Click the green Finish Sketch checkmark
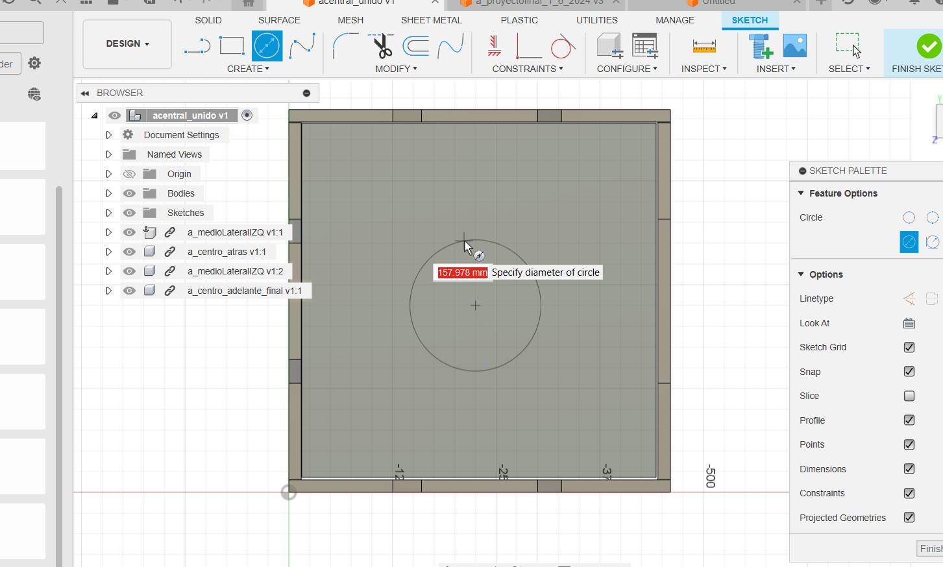Screen dimensions: 943x567 click(929, 46)
